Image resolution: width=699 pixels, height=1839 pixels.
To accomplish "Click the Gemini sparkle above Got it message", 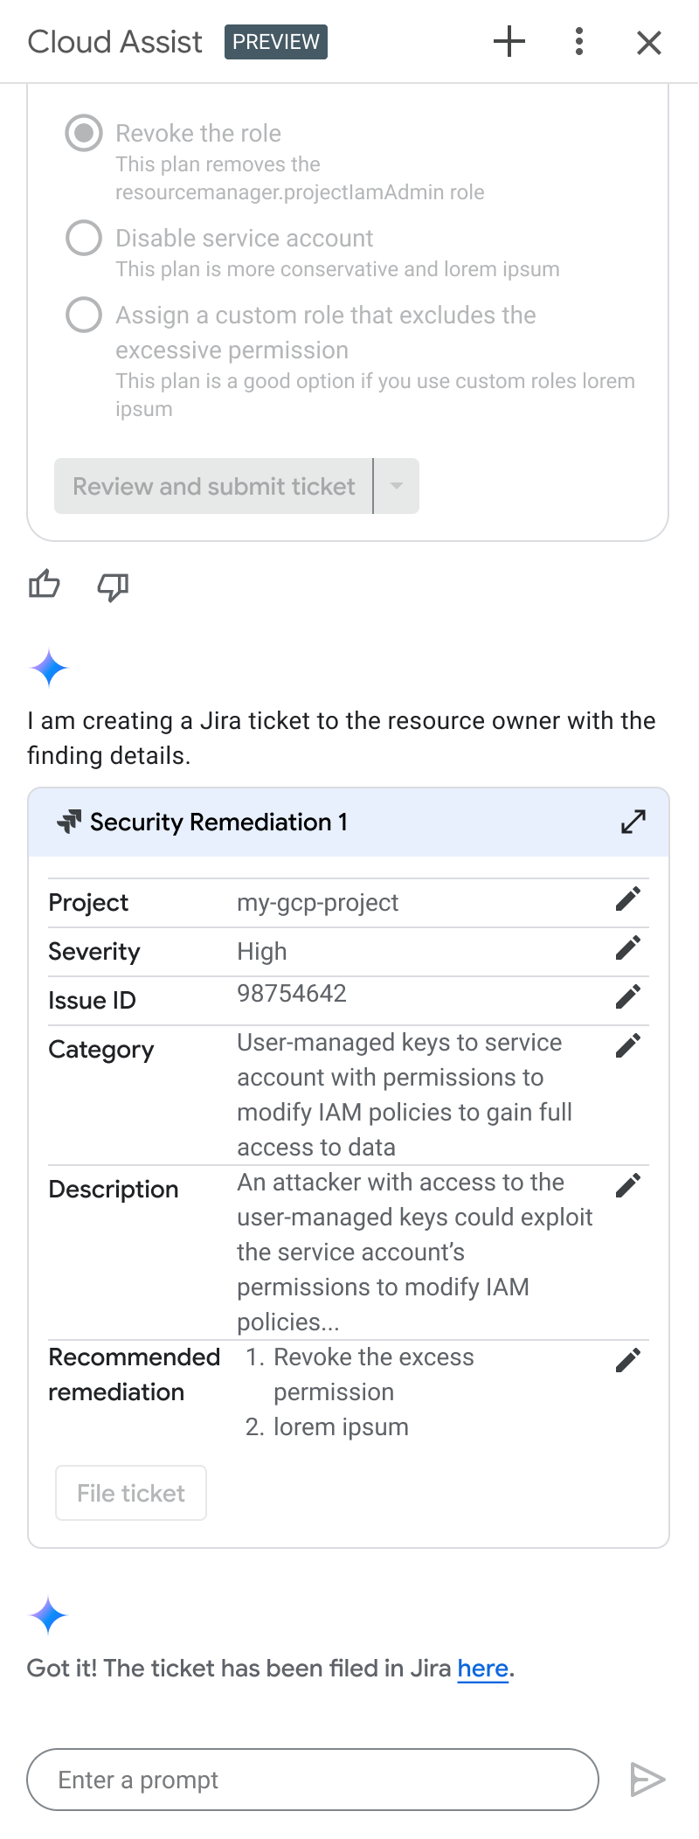I will coord(49,1616).
